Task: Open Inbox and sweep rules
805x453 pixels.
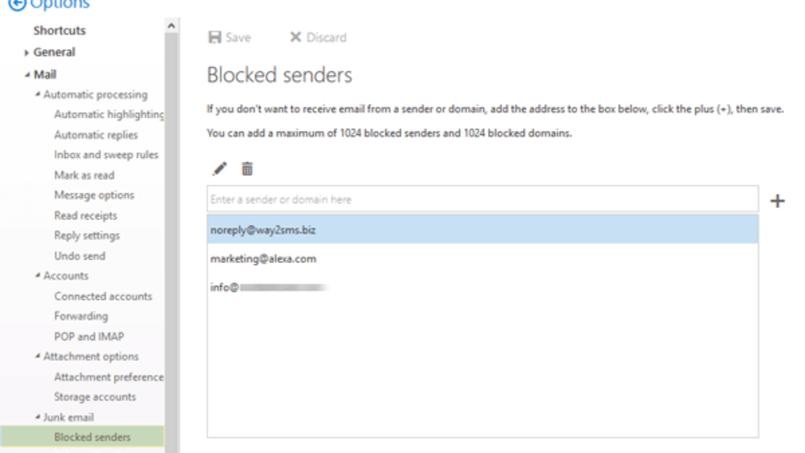Action: point(106,155)
